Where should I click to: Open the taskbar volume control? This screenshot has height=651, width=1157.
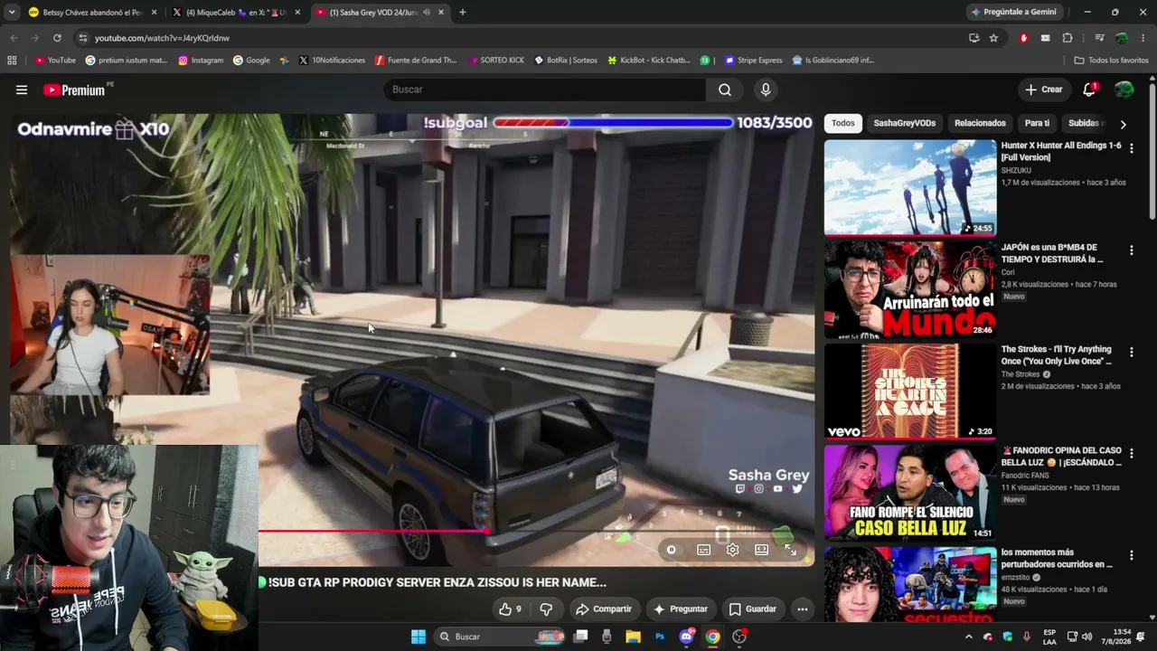click(1086, 637)
